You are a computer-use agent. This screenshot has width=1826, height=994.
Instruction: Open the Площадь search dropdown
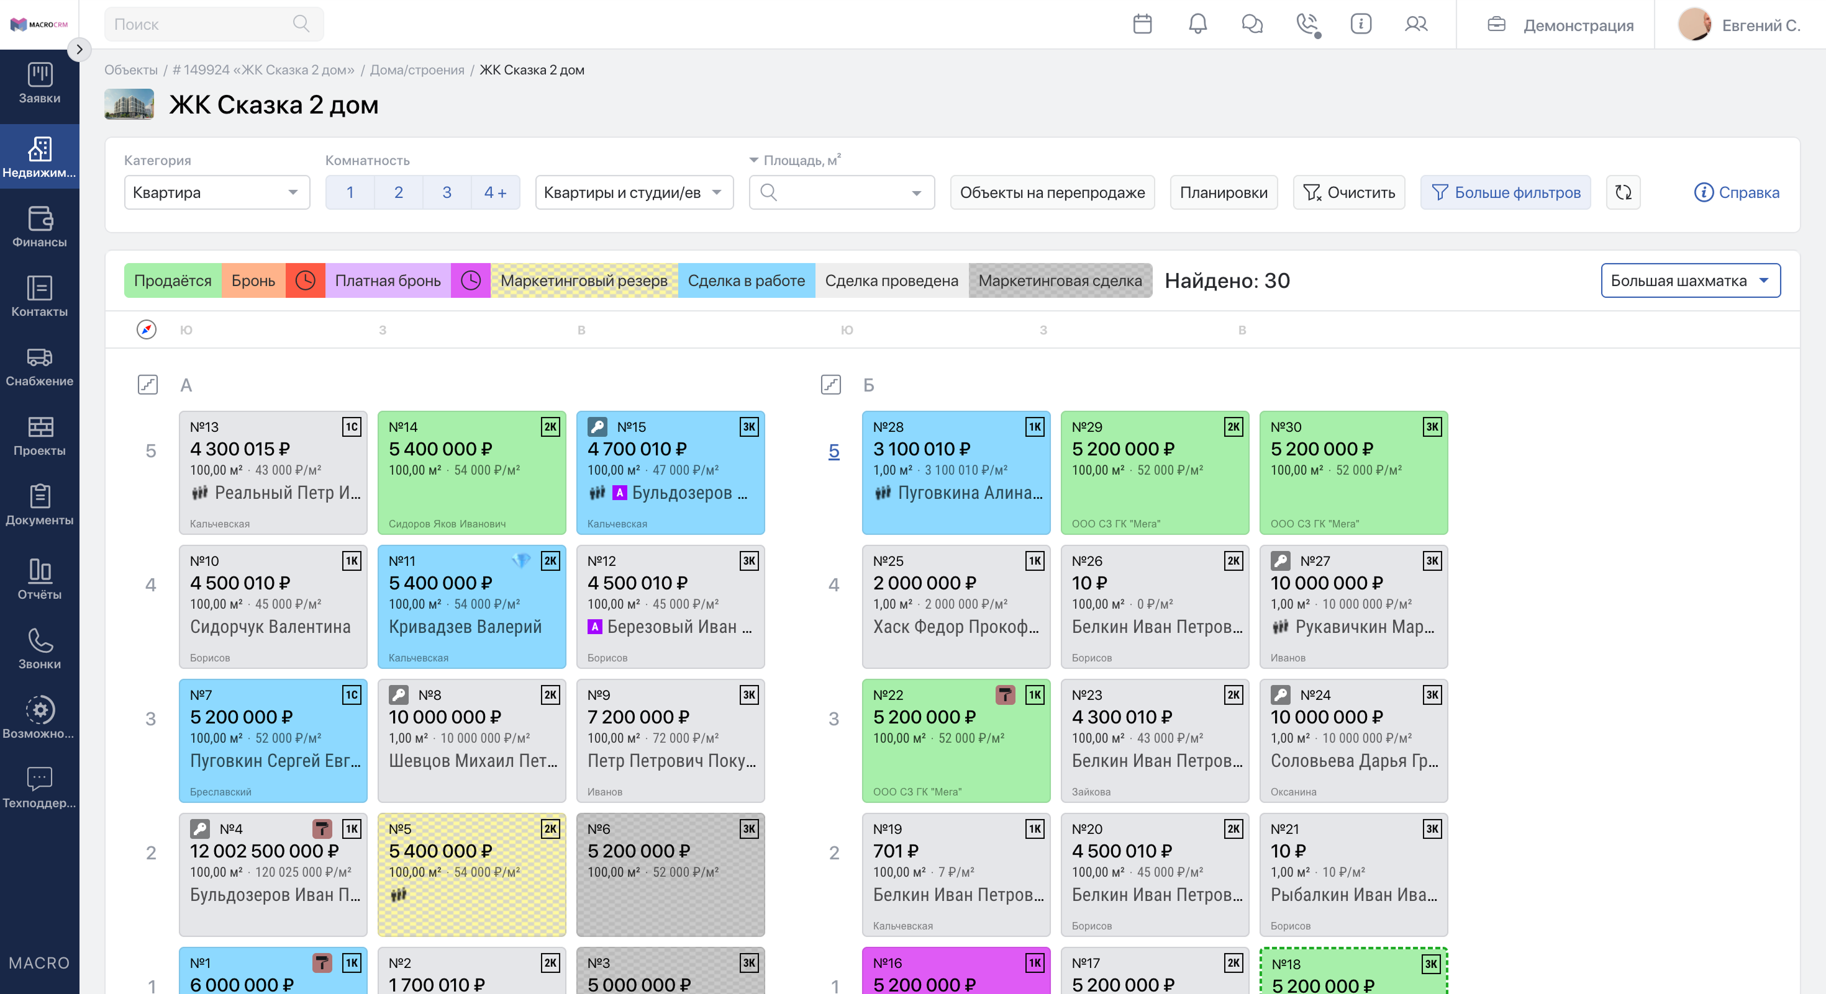pos(842,192)
